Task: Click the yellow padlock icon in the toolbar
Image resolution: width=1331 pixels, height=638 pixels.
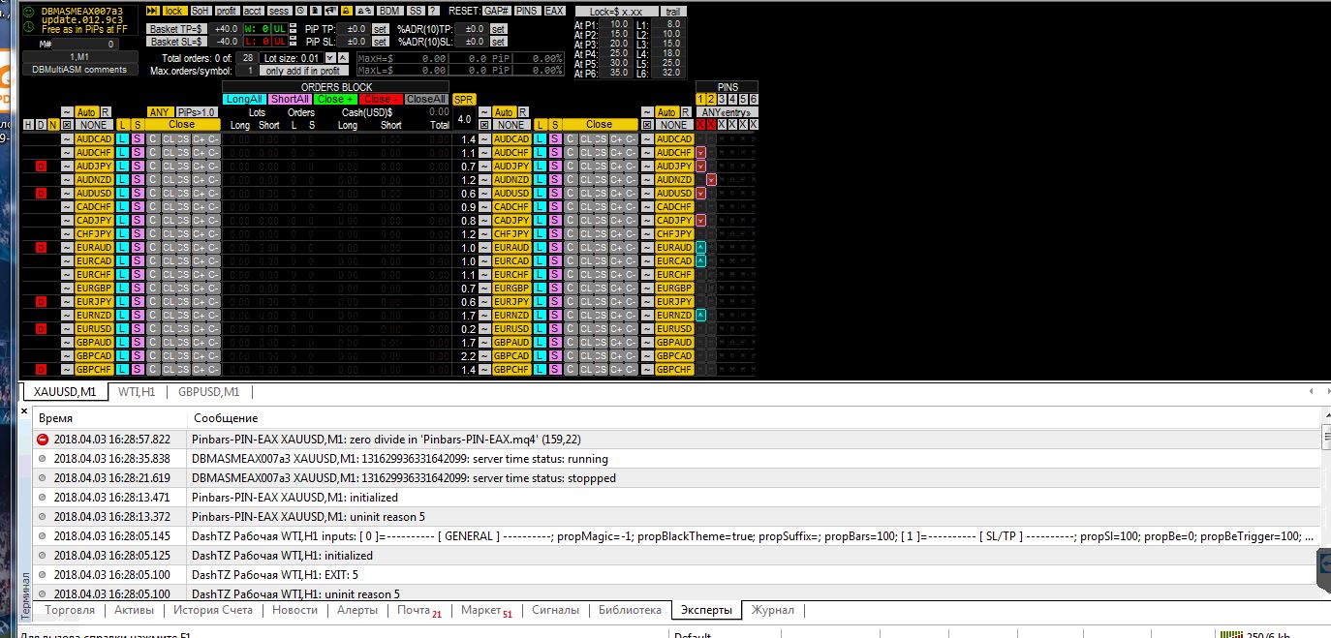Action: [346, 11]
